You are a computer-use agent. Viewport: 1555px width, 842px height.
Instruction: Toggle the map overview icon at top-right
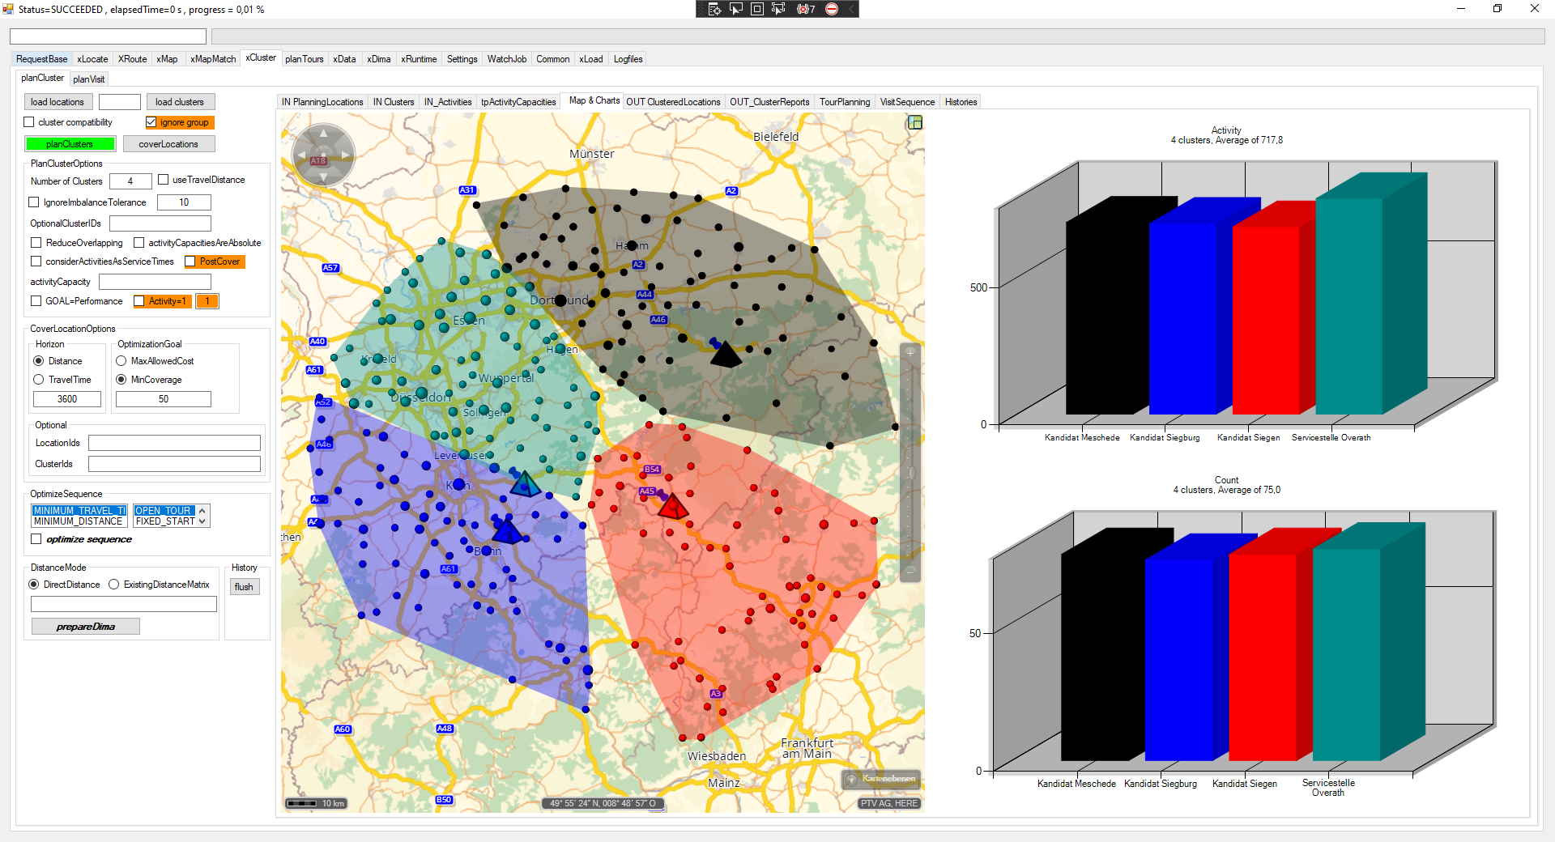click(915, 122)
